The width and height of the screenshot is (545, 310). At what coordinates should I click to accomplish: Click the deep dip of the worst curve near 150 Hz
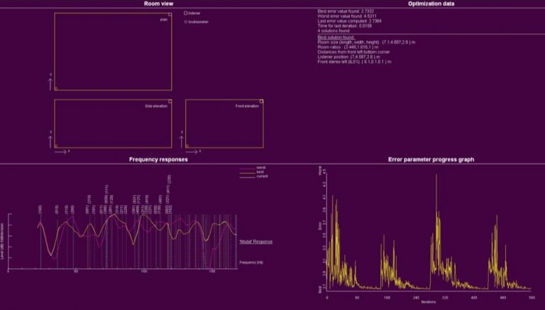pyautogui.click(x=207, y=266)
